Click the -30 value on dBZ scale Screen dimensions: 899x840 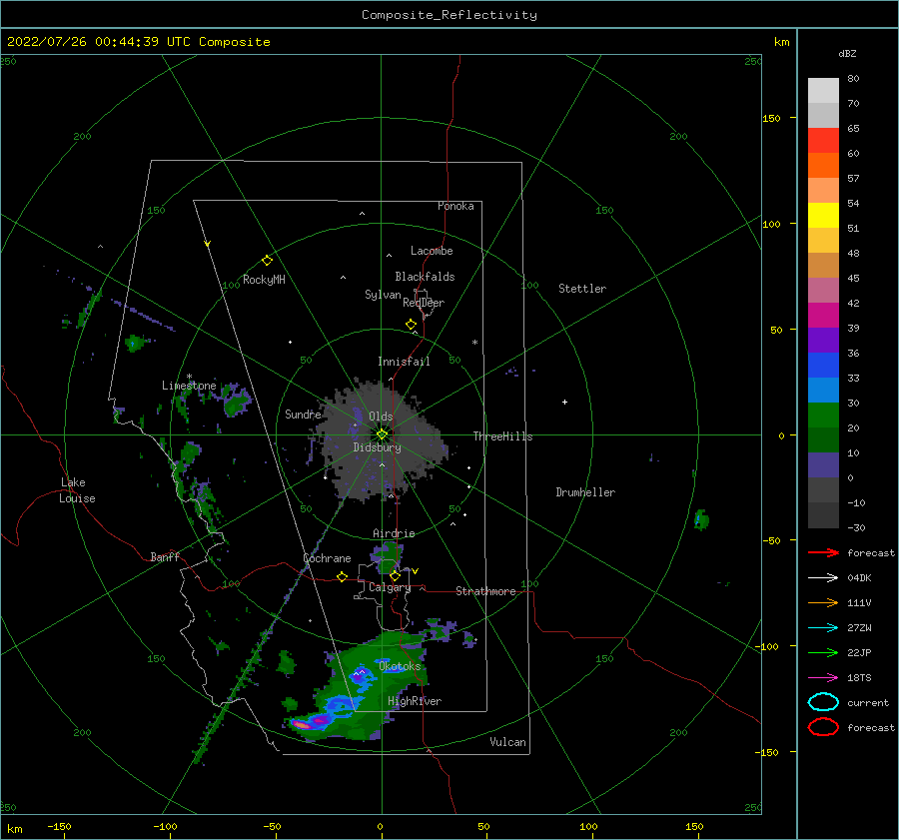coord(856,527)
